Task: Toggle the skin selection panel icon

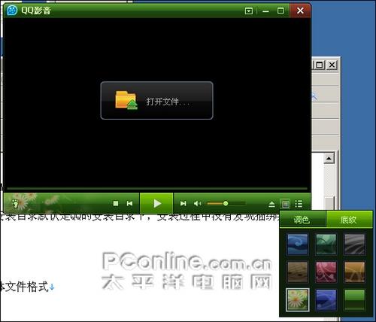Action: tap(285, 204)
